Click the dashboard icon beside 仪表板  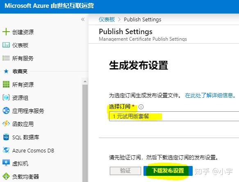click(x=6, y=45)
